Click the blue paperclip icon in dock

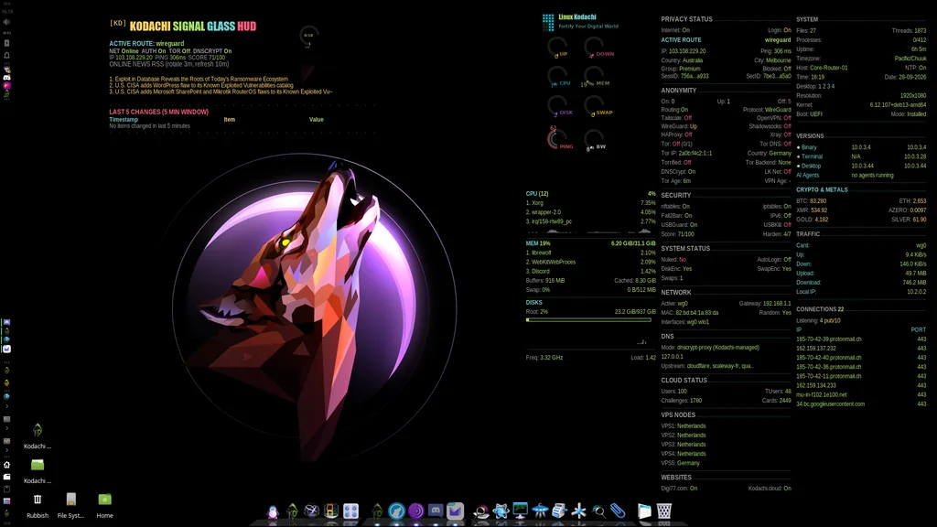pos(618,511)
